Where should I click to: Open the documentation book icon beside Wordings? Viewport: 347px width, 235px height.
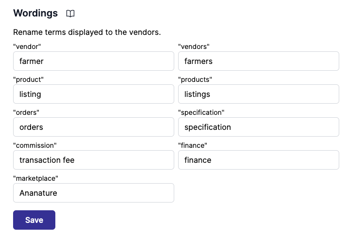point(70,14)
